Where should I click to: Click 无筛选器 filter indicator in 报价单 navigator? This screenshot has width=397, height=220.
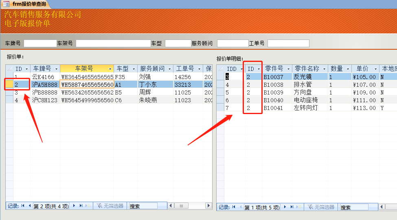click(x=110, y=206)
